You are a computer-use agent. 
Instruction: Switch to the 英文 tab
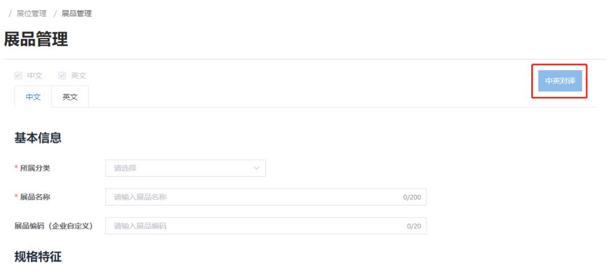[70, 97]
